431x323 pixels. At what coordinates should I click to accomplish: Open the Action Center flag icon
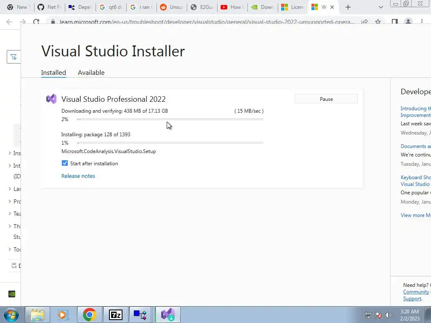point(378,315)
